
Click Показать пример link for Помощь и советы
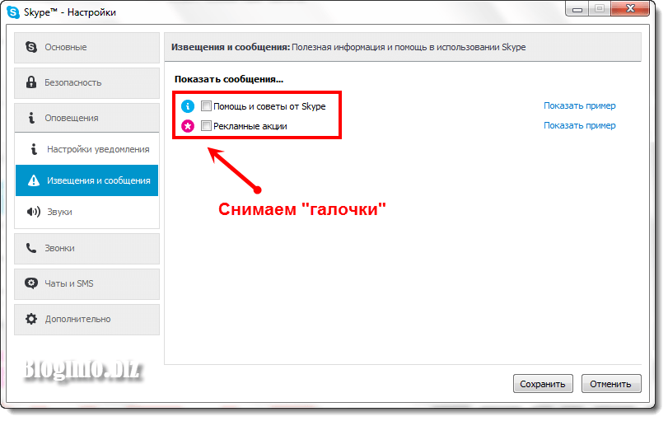tap(579, 105)
